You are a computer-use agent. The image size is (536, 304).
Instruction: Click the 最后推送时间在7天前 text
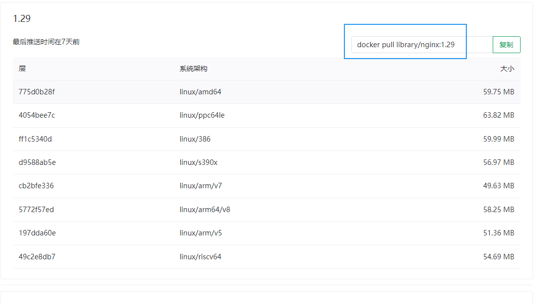pyautogui.click(x=46, y=42)
